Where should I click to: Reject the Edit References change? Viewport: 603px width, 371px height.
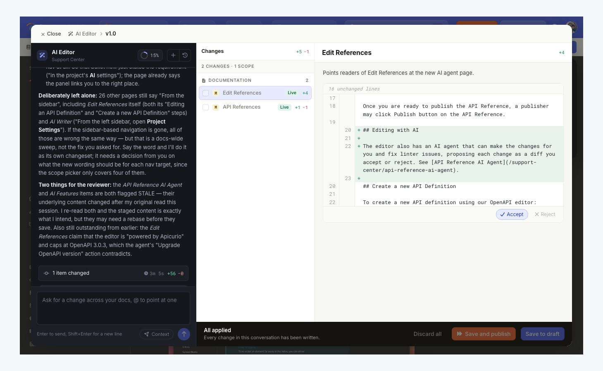click(x=545, y=214)
